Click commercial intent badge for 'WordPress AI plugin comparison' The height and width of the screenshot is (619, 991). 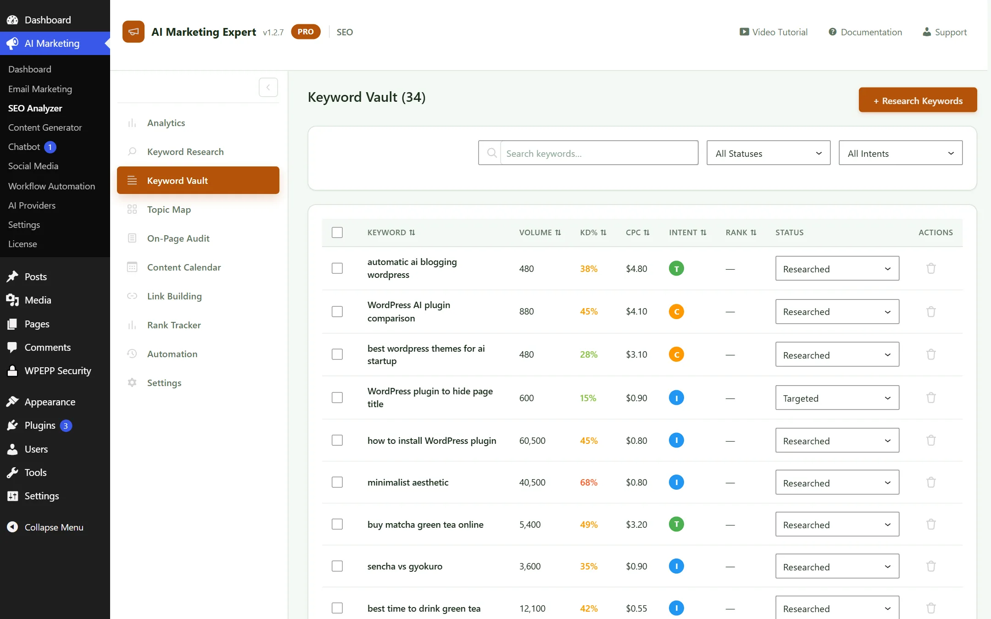click(x=676, y=311)
